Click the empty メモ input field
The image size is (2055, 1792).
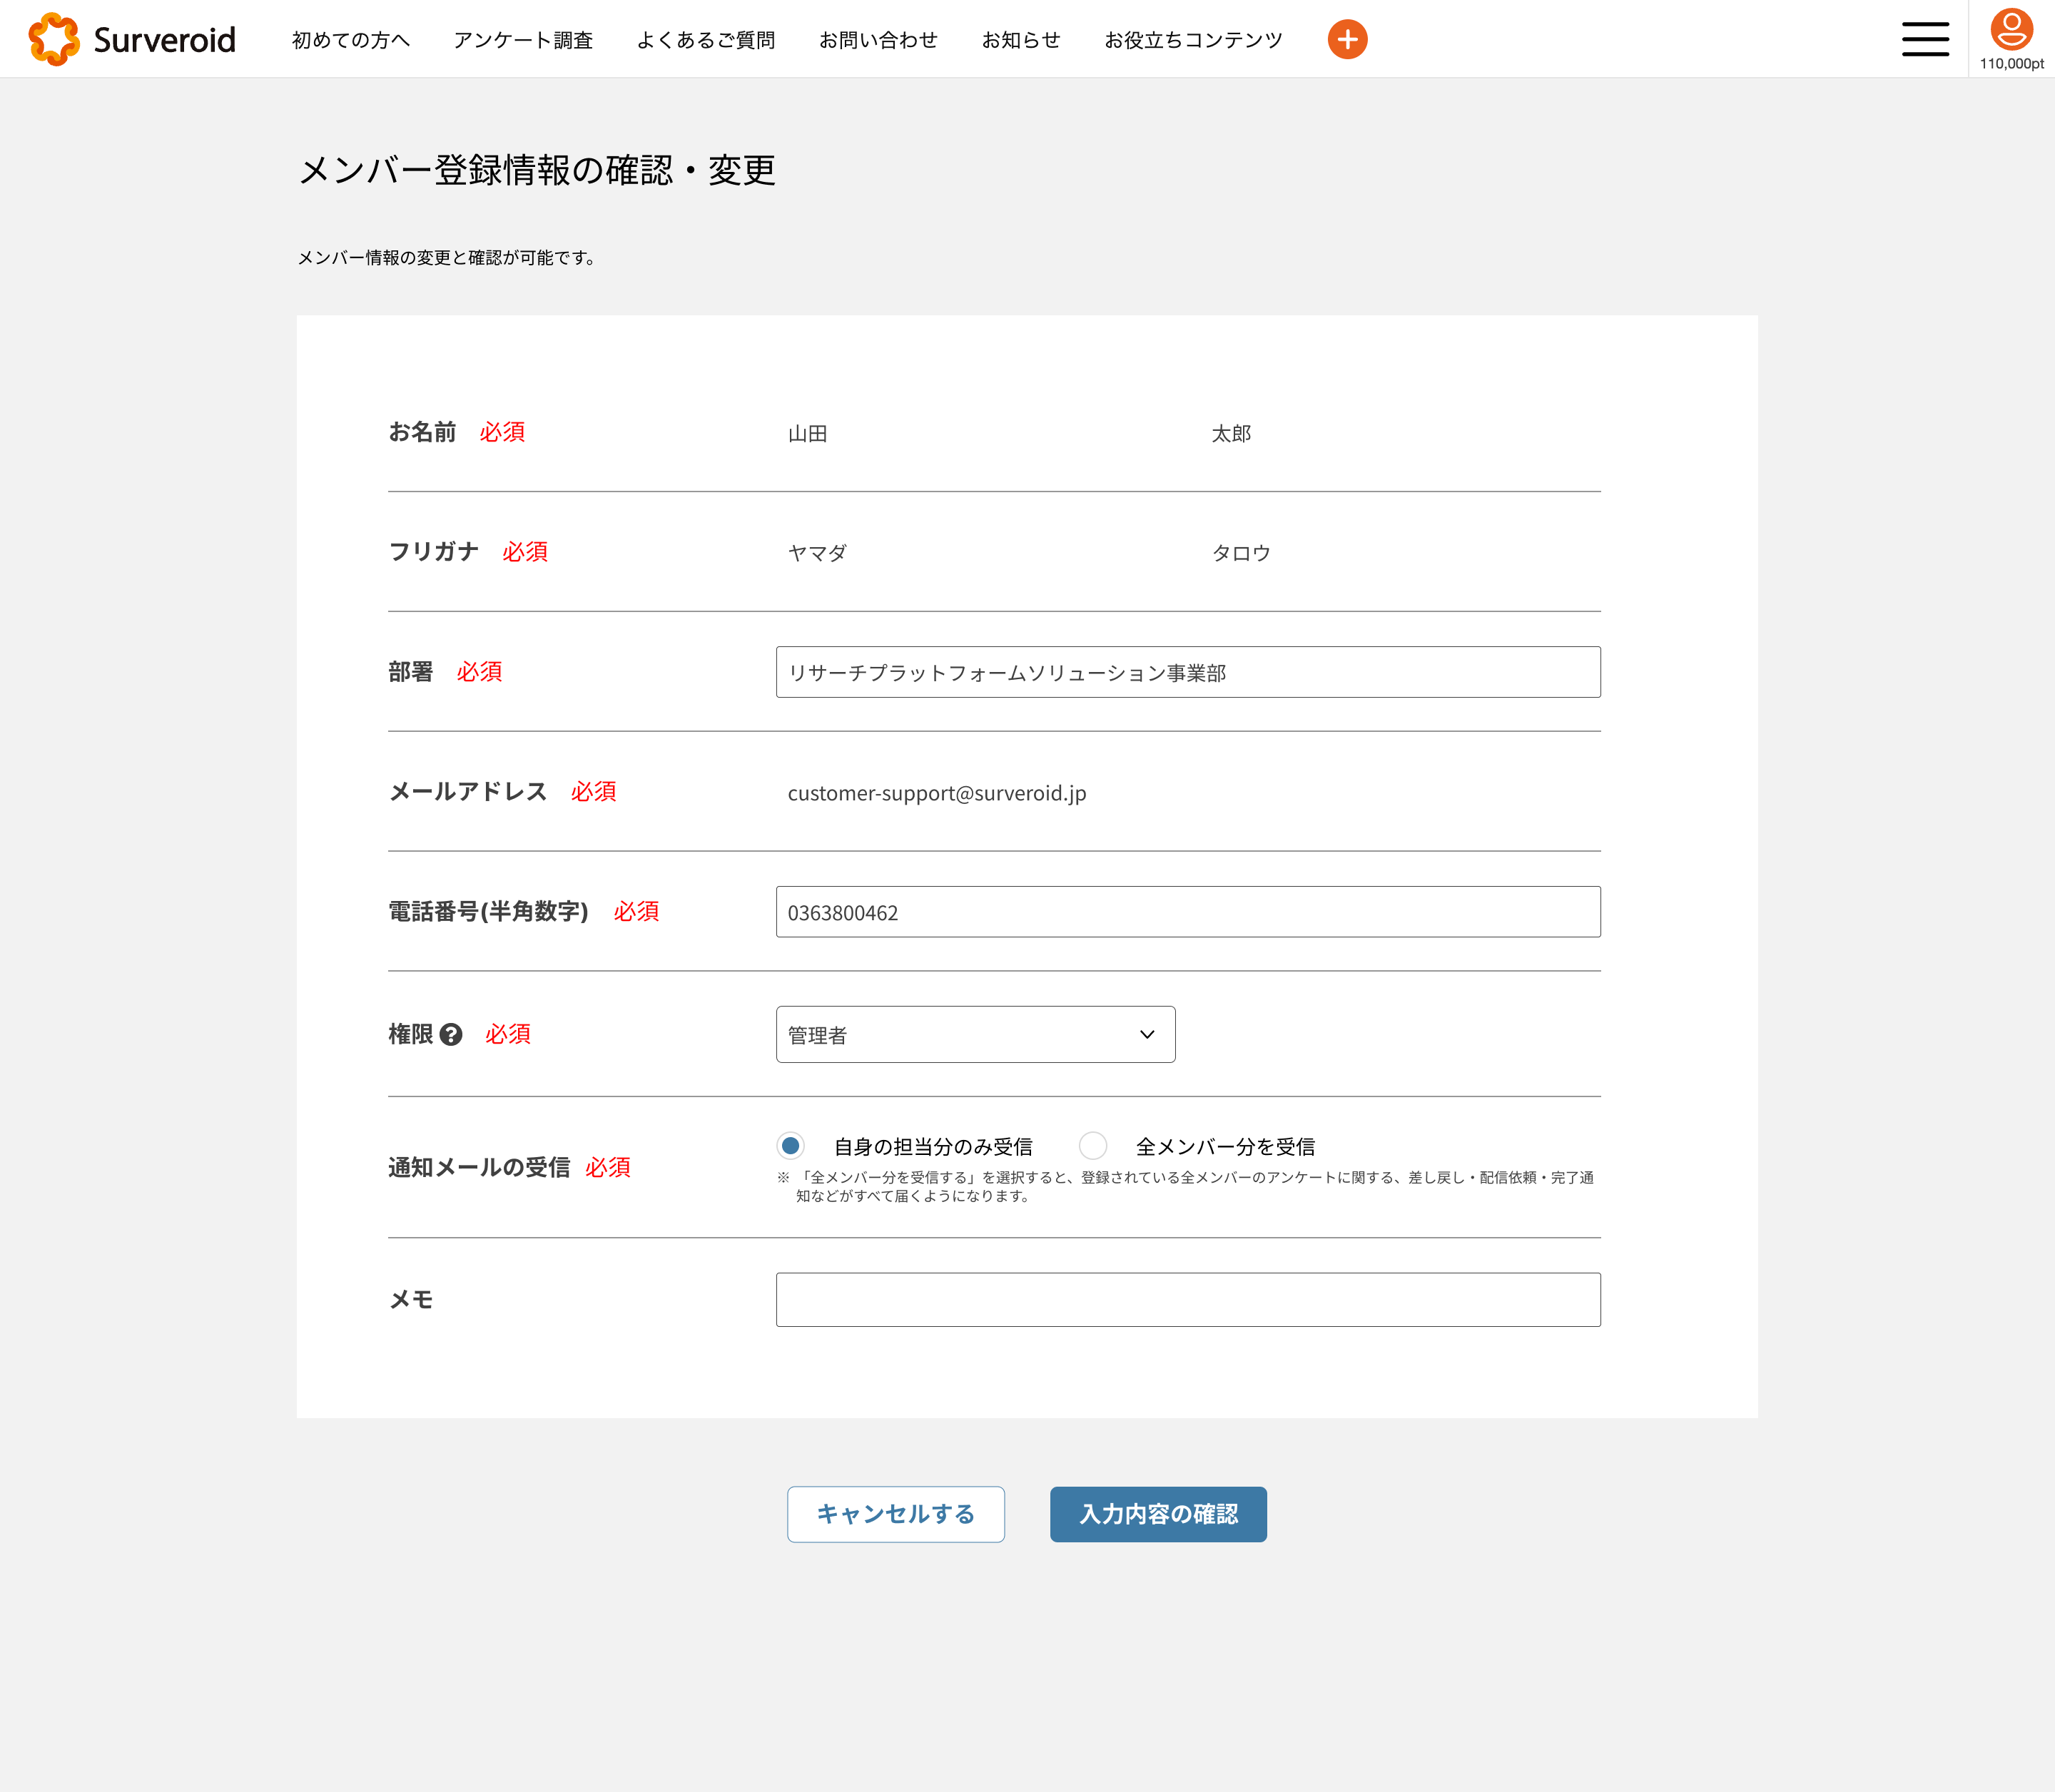1188,1300
